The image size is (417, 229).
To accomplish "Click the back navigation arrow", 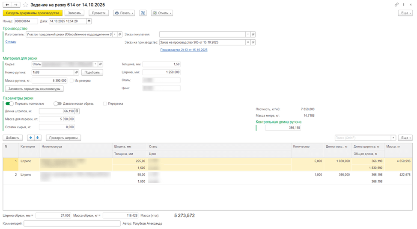I will click(7, 5).
